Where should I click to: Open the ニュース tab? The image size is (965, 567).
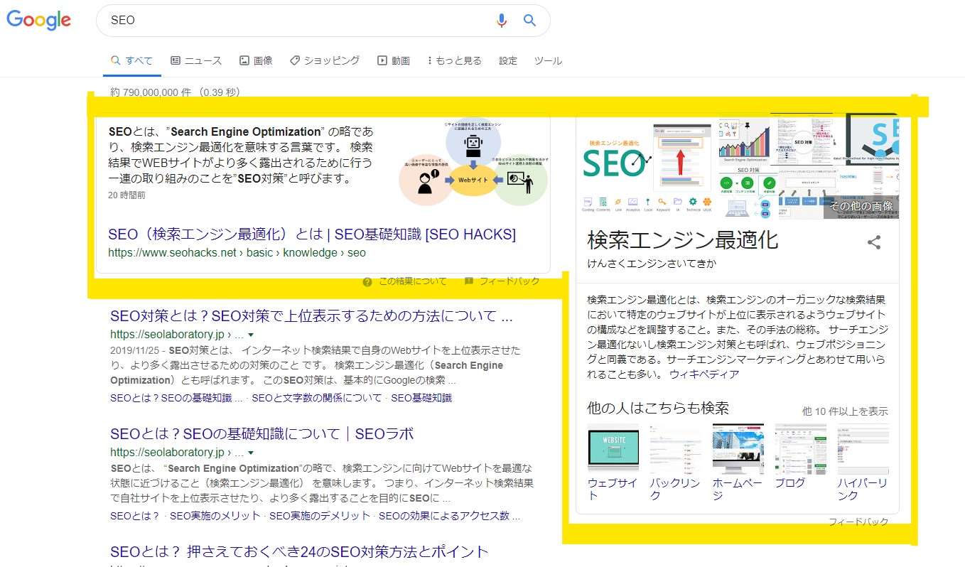click(196, 60)
